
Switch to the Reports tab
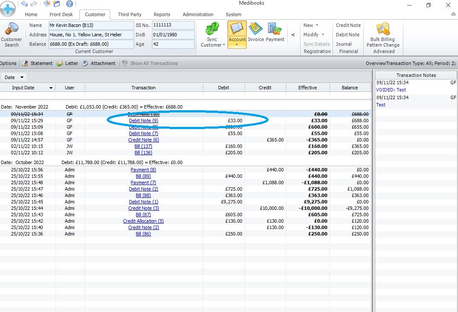coord(162,15)
